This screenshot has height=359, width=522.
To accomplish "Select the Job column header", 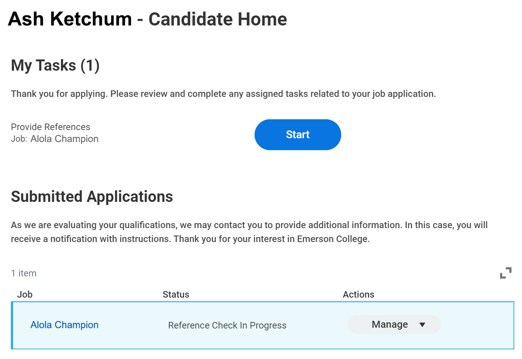I will (25, 295).
